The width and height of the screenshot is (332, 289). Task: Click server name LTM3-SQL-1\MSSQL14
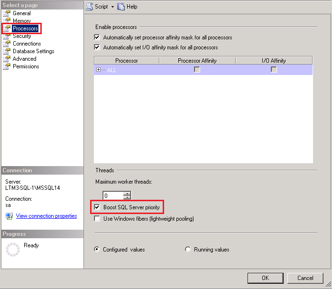33,188
